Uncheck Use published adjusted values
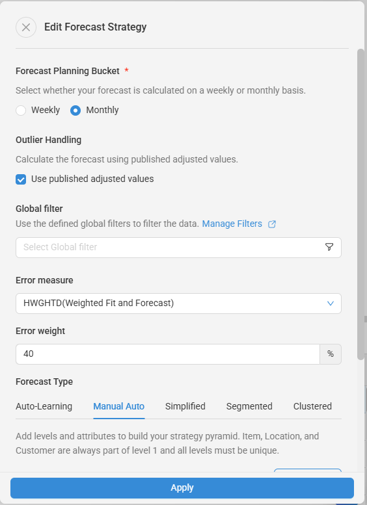The height and width of the screenshot is (505, 367). (x=21, y=179)
